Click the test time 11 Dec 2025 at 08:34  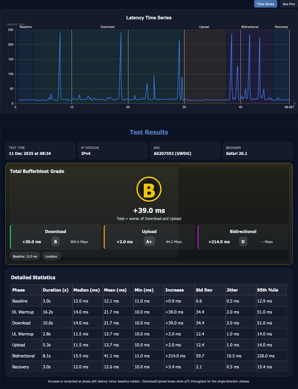30,153
